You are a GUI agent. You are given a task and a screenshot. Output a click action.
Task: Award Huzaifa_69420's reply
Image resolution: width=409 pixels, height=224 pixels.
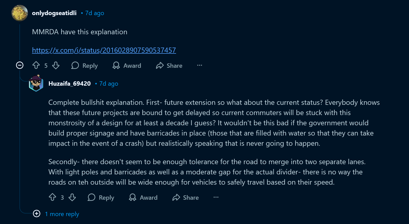pos(143,198)
